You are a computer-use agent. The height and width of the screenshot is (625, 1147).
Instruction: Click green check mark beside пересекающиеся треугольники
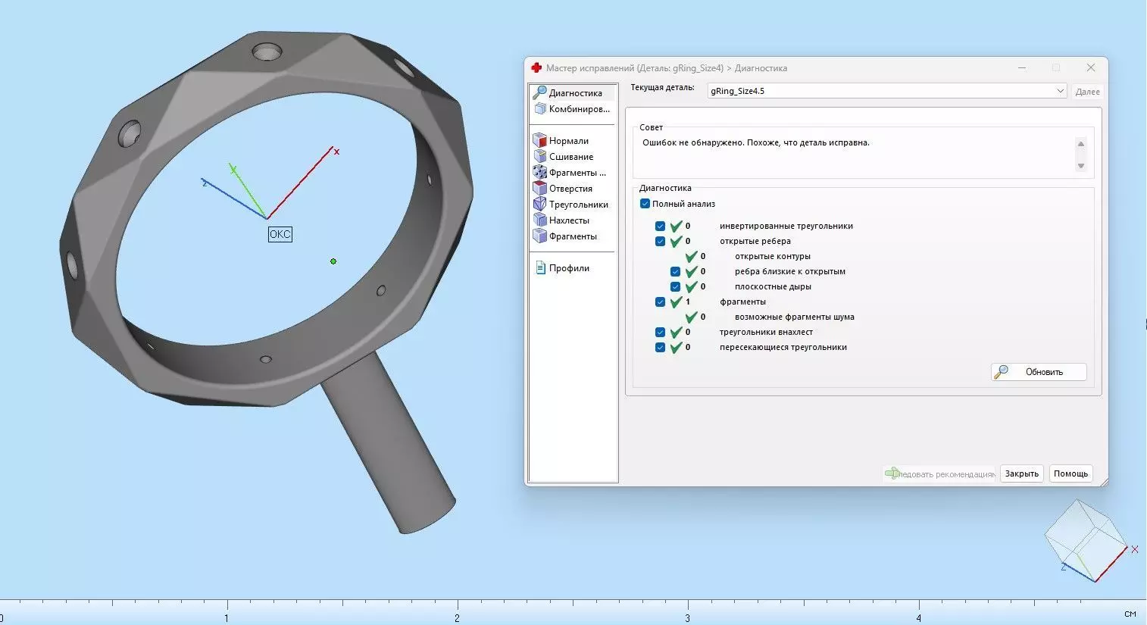click(x=677, y=347)
